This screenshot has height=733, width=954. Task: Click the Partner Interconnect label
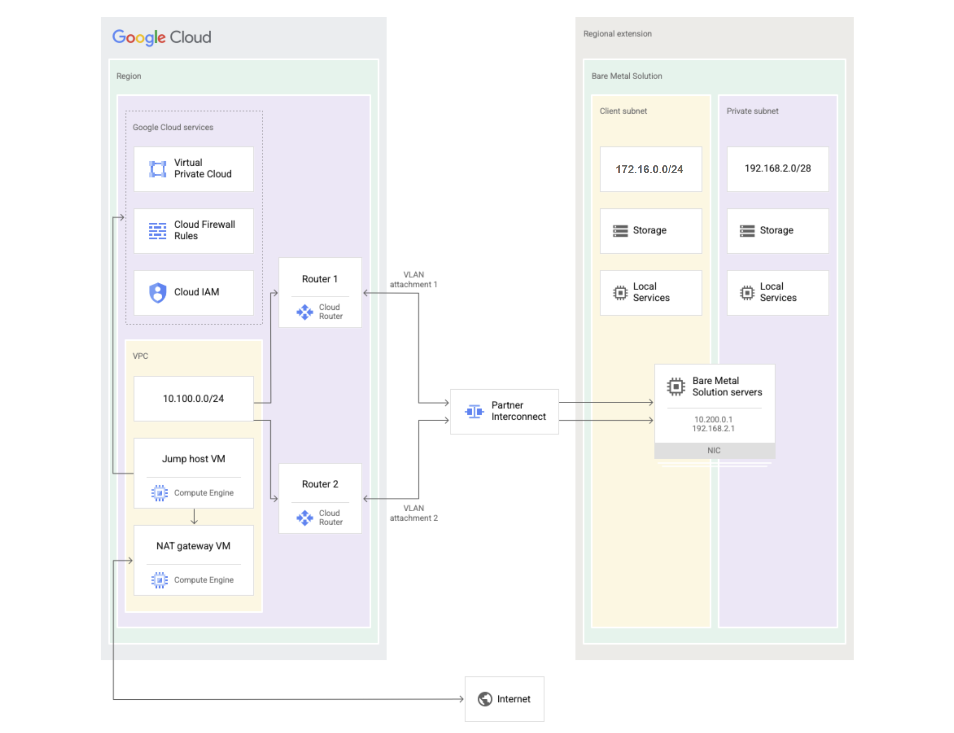[518, 411]
